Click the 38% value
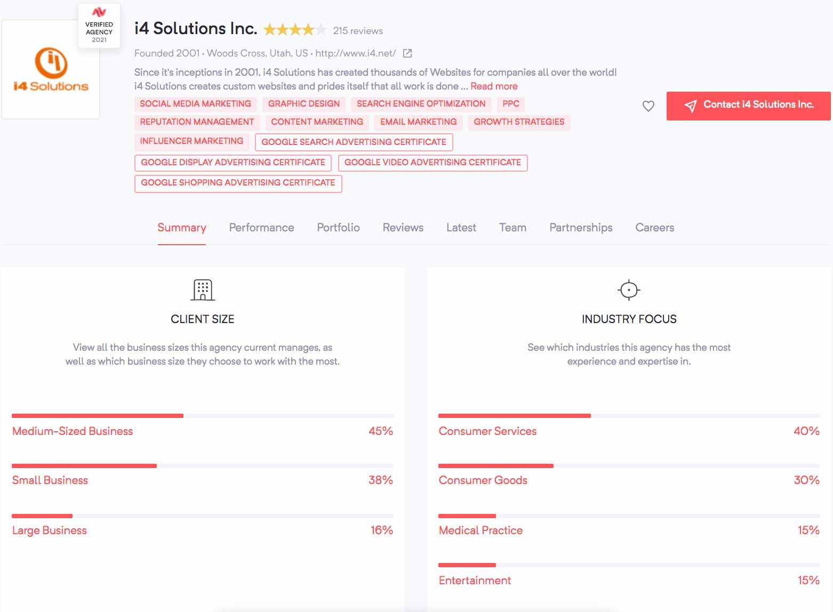The height and width of the screenshot is (612, 833). tap(381, 480)
